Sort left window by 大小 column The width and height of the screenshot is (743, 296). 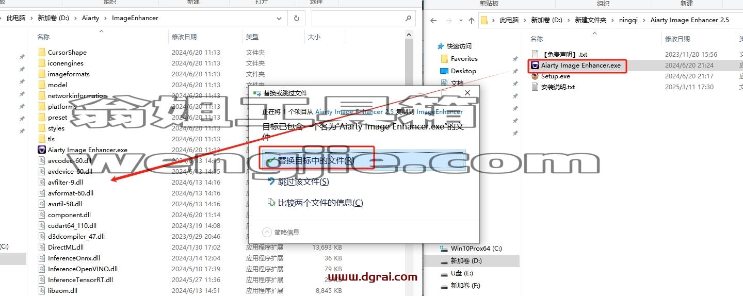(x=314, y=37)
